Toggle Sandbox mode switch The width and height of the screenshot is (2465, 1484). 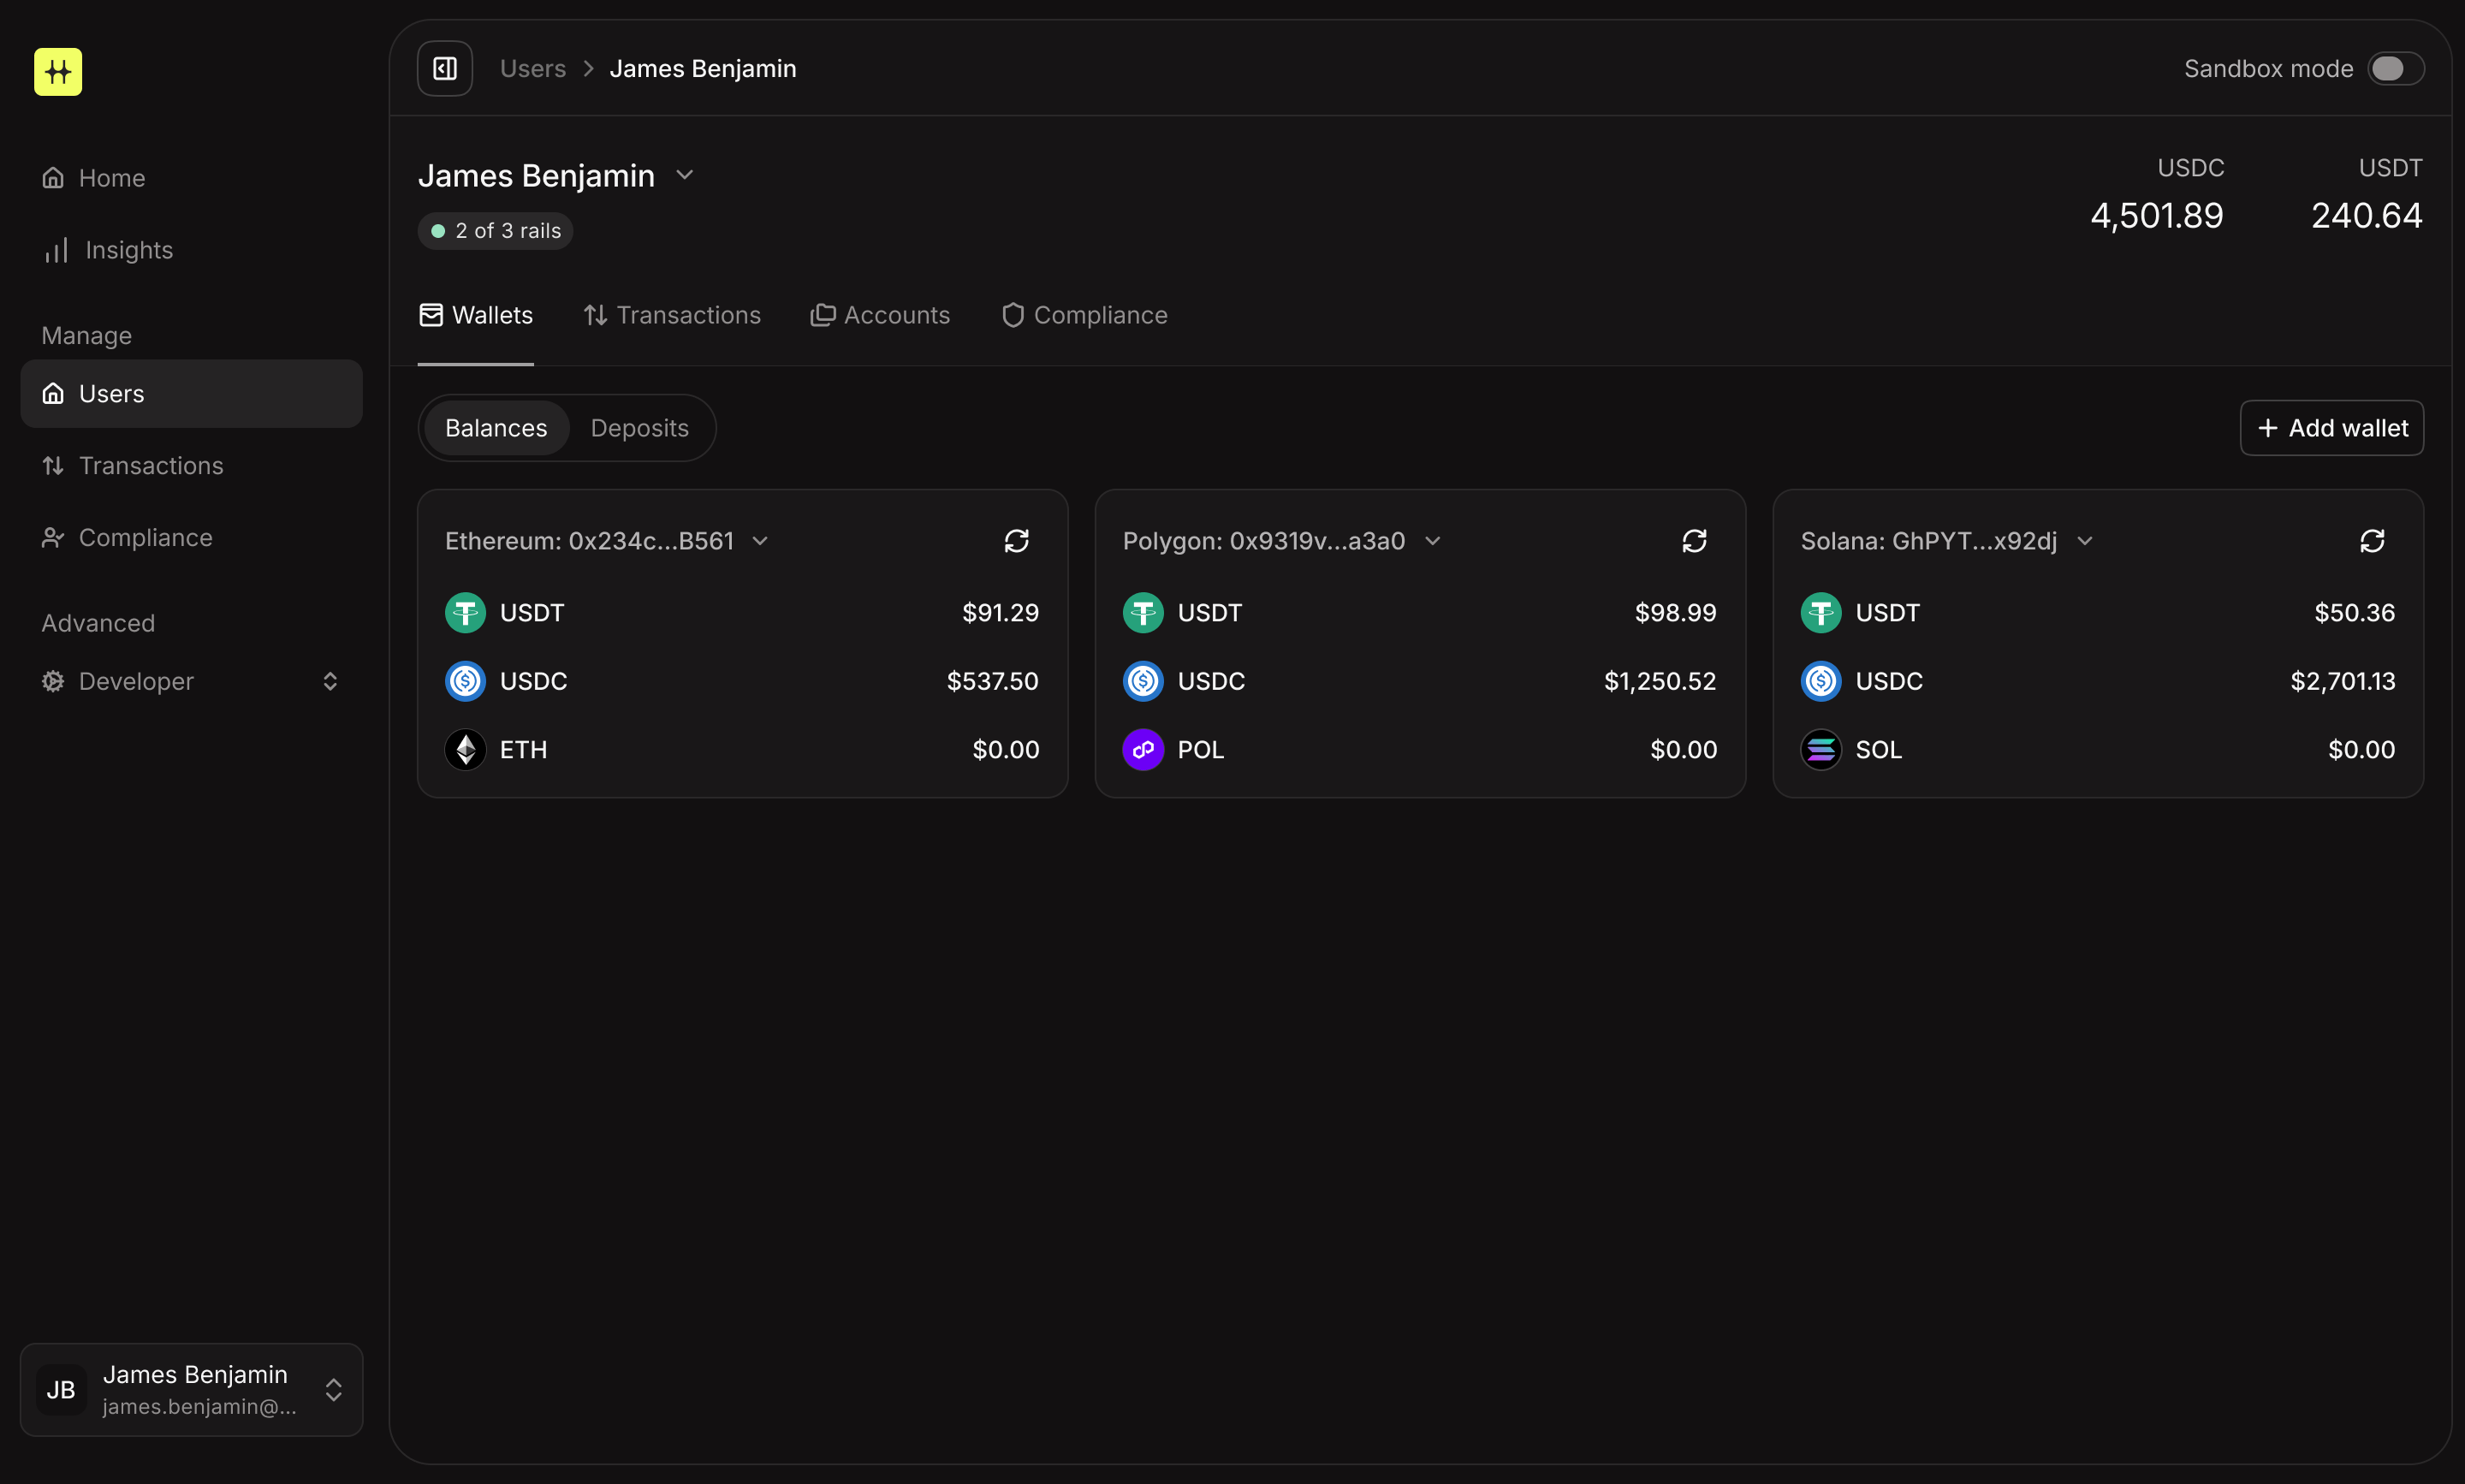tap(2395, 68)
